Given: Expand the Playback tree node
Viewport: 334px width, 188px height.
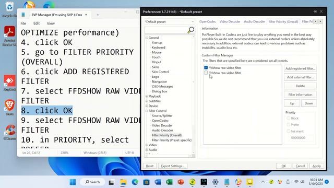Looking at the screenshot, I should coord(147,96).
